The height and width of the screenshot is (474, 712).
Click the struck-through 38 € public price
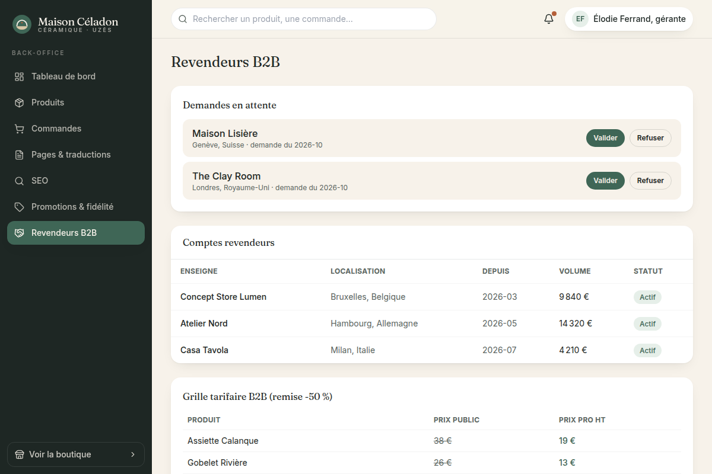click(x=443, y=441)
